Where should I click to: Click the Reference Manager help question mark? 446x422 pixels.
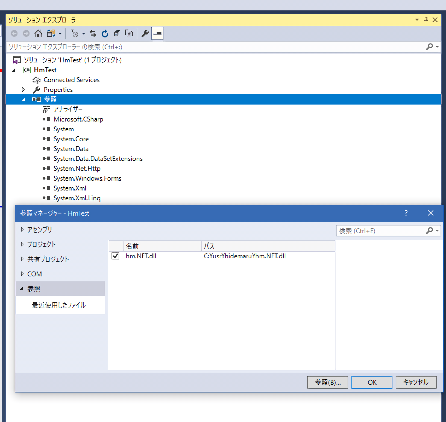point(406,213)
